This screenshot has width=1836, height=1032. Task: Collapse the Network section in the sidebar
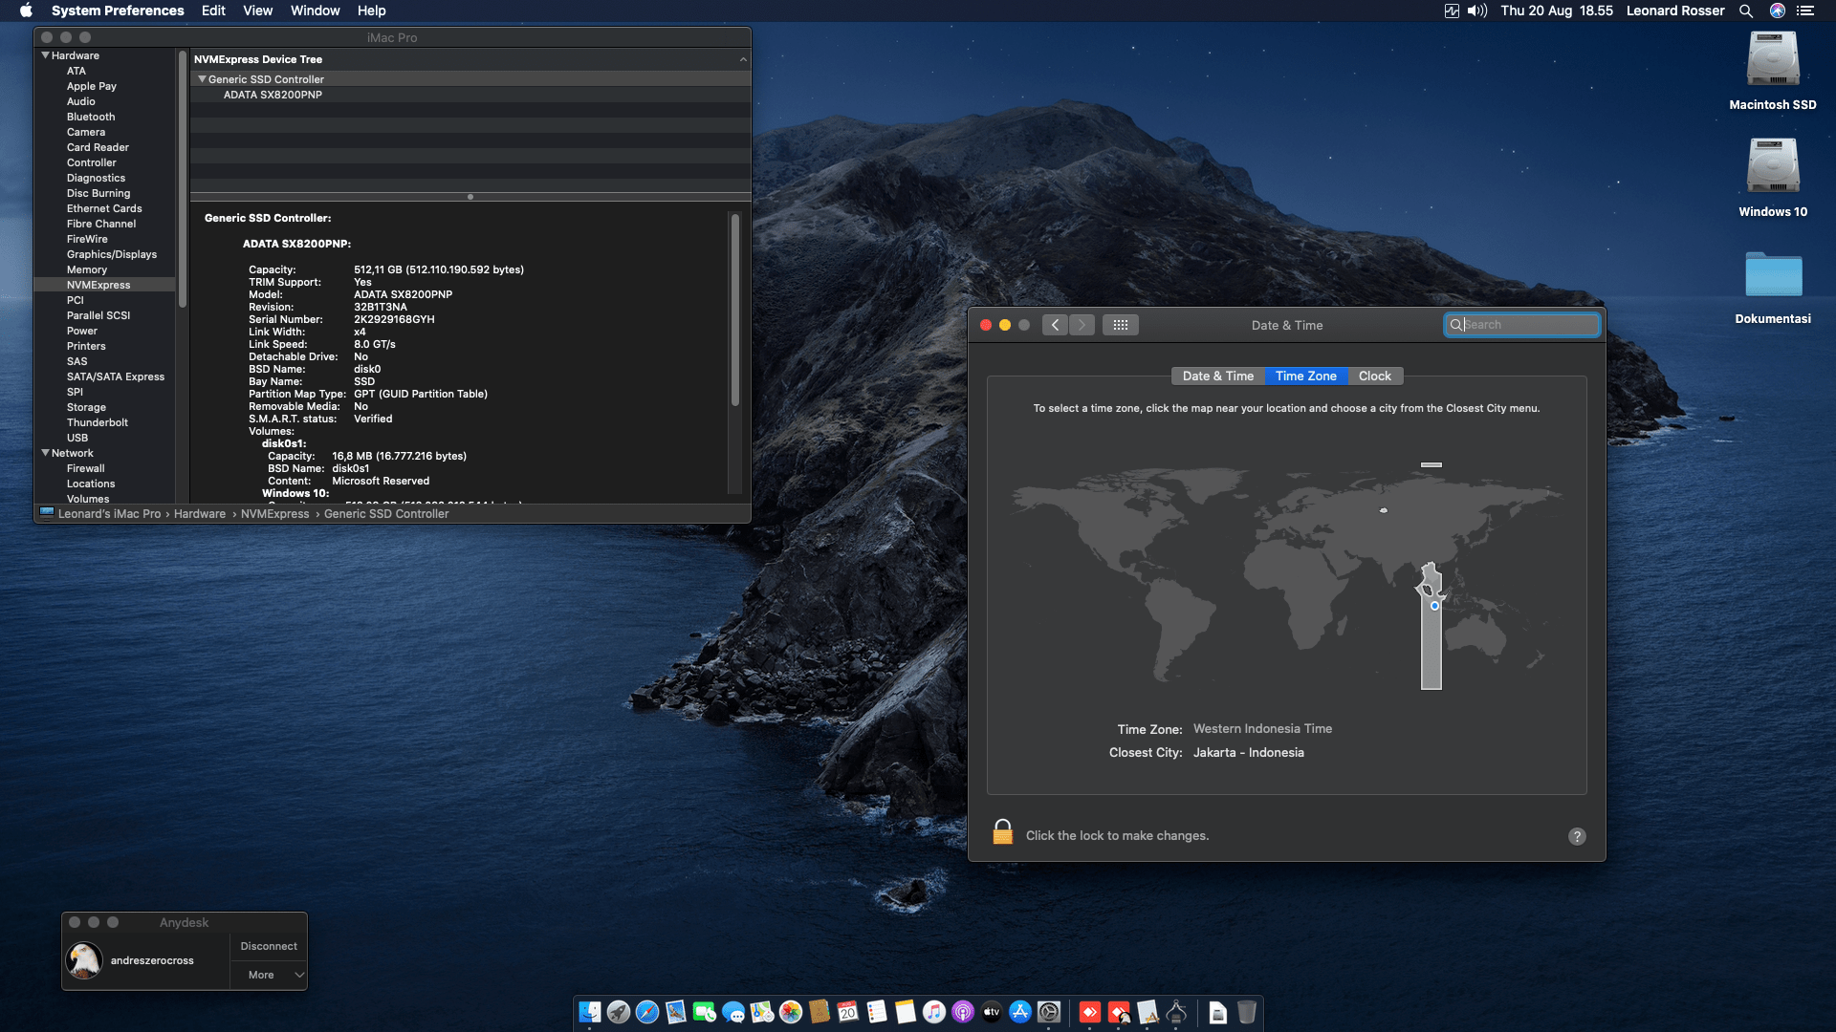coord(45,453)
